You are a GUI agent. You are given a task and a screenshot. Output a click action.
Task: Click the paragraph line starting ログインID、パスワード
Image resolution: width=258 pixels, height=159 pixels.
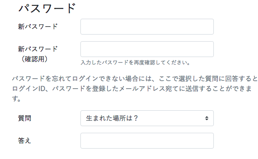tap(132, 89)
